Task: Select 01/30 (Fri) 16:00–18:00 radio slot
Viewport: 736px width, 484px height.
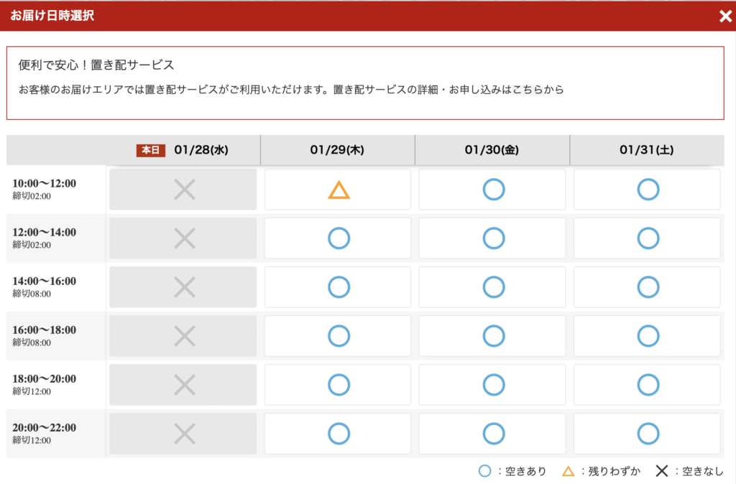Action: pyautogui.click(x=493, y=336)
